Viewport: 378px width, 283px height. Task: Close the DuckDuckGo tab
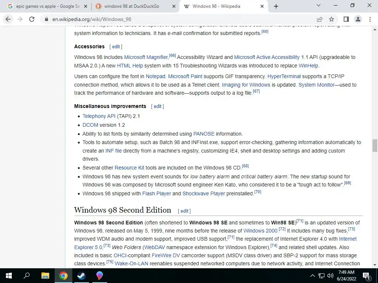tap(174, 7)
